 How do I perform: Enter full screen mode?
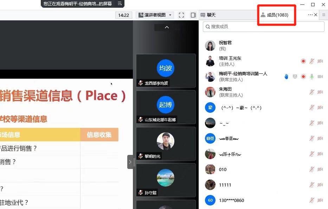pos(181,15)
